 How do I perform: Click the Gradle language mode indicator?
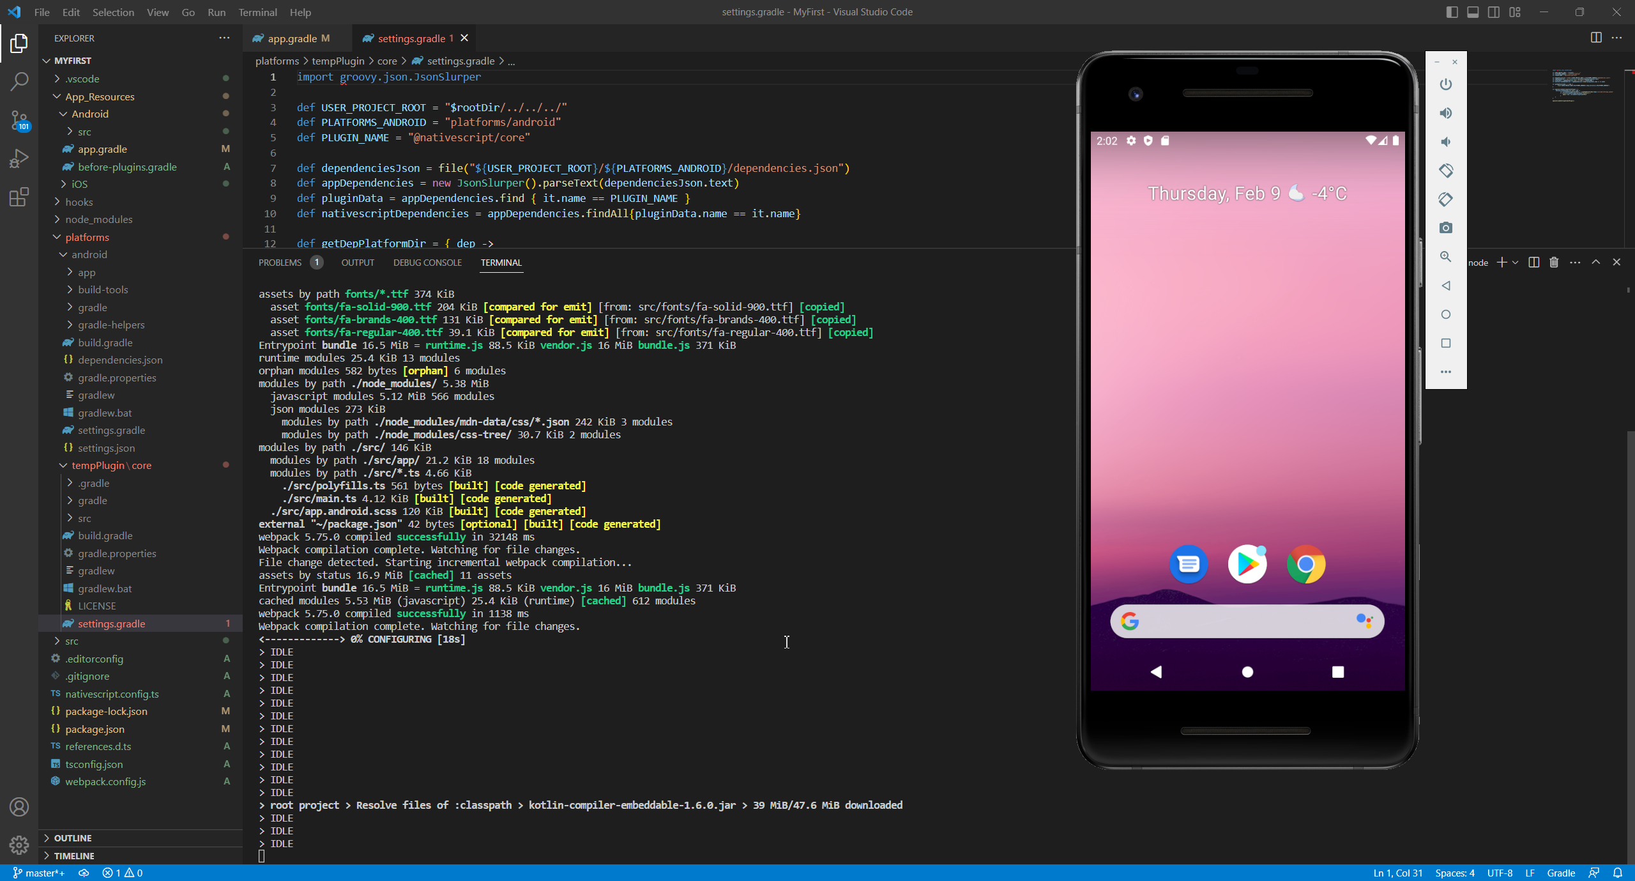pos(1560,873)
